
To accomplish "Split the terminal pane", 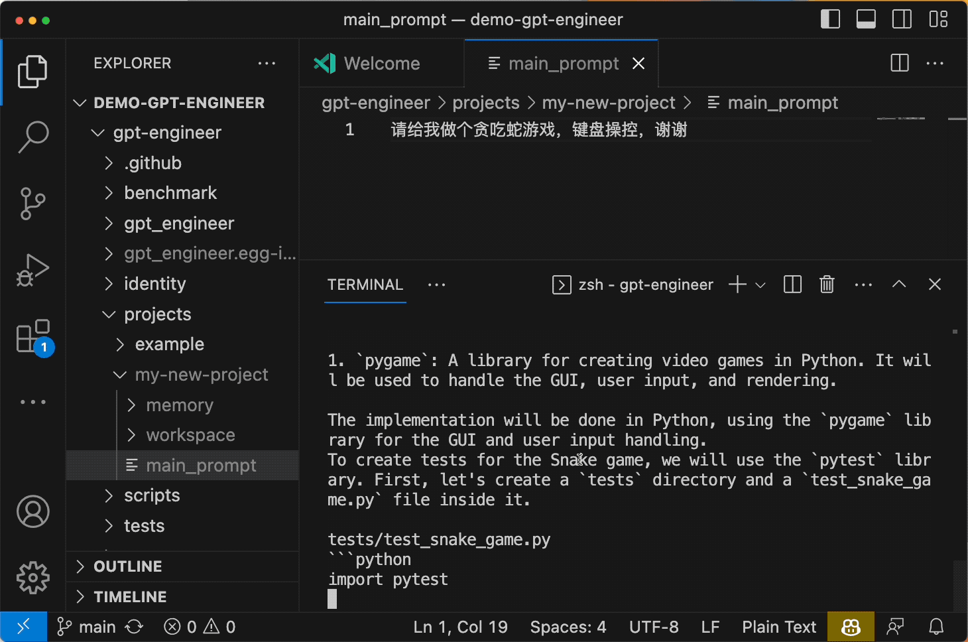I will tap(792, 284).
